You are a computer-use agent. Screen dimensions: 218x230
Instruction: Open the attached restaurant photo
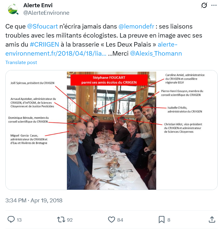112,130
